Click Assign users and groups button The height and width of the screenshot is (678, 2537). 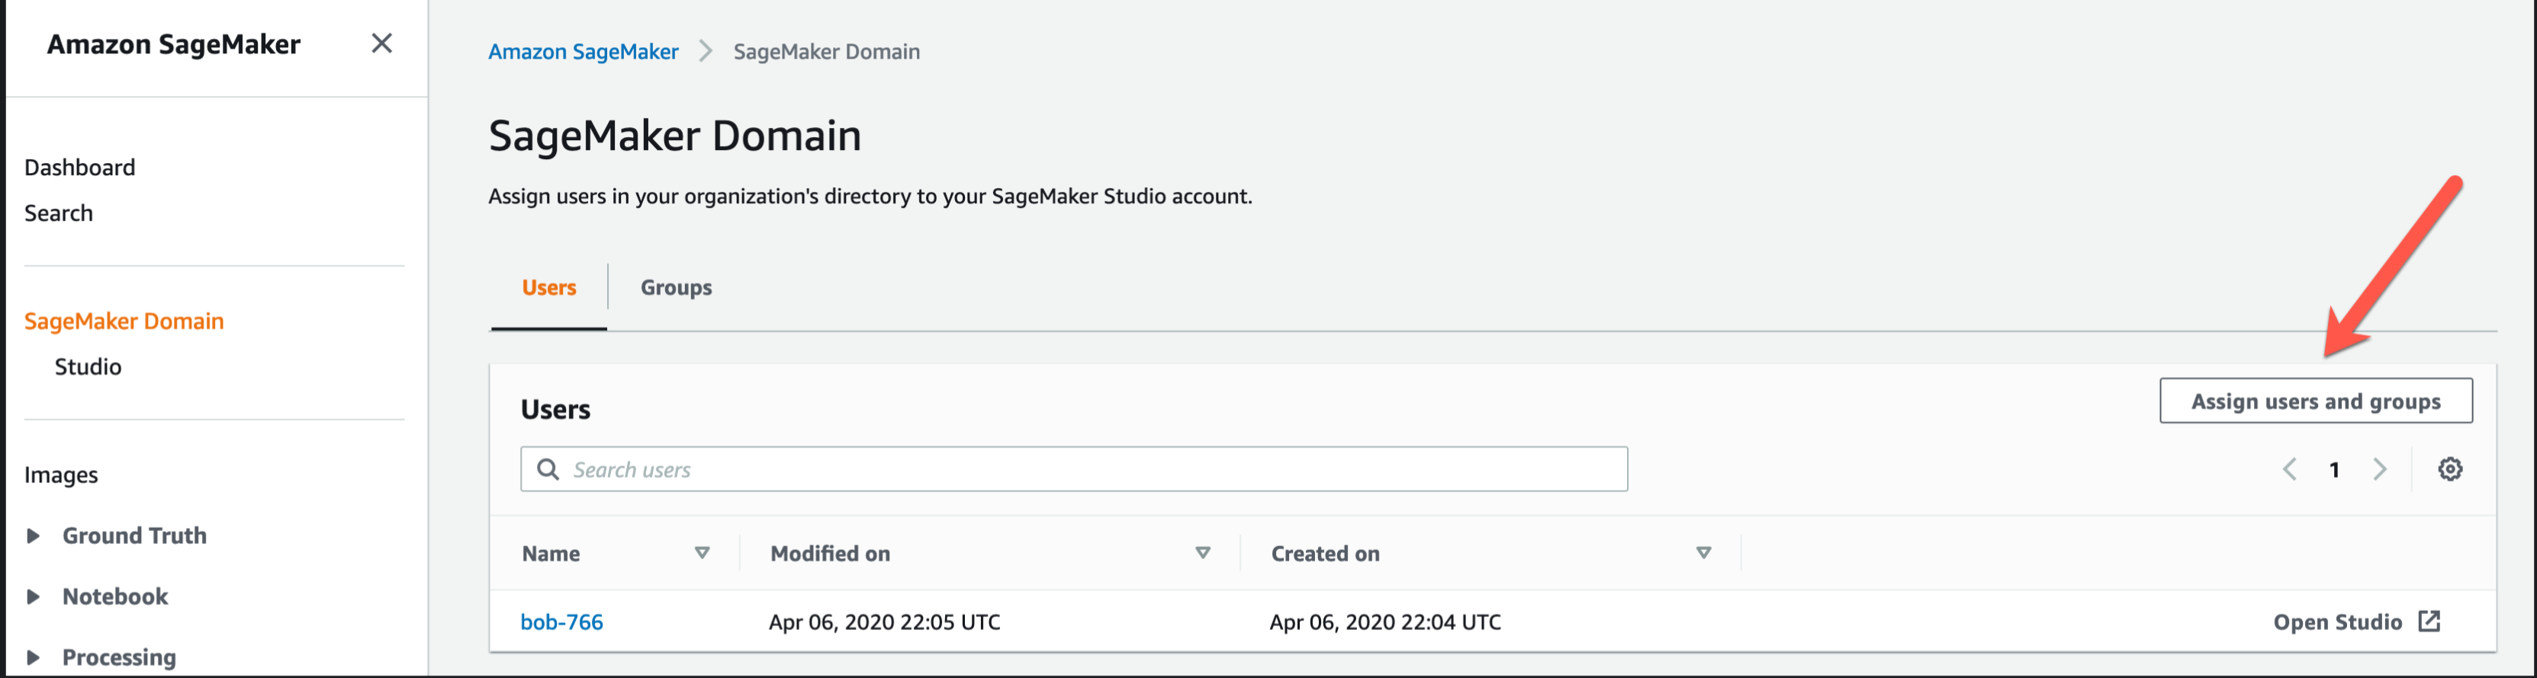click(2314, 401)
